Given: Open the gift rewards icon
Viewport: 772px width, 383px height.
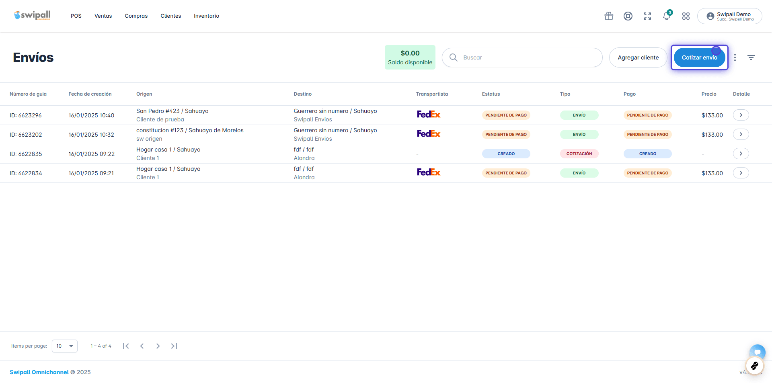Looking at the screenshot, I should (x=609, y=16).
